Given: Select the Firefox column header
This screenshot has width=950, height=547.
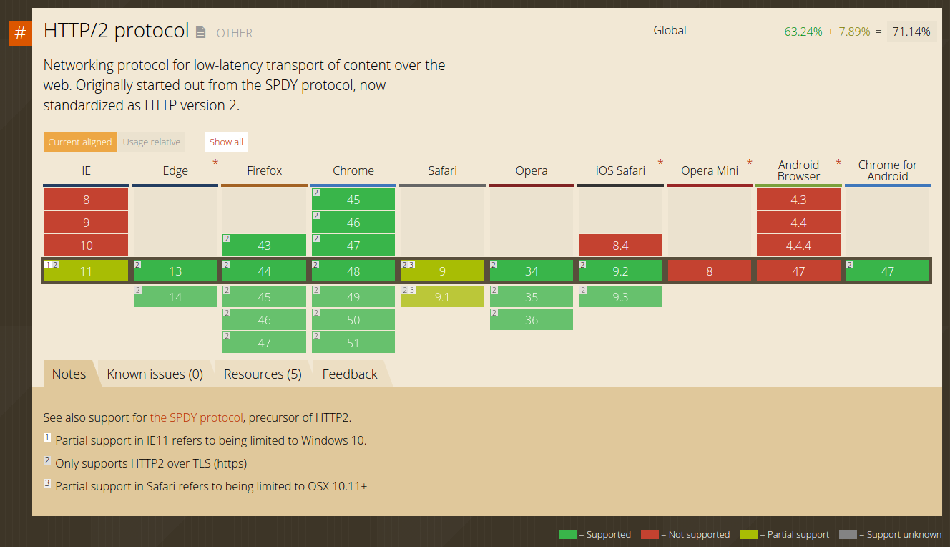Looking at the screenshot, I should click(x=265, y=170).
